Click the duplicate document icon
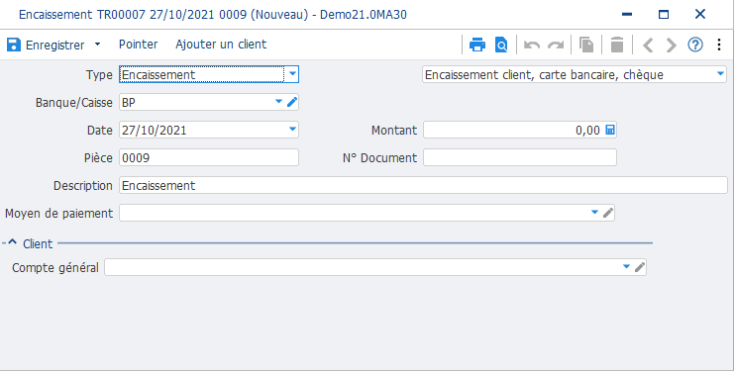 tap(586, 45)
